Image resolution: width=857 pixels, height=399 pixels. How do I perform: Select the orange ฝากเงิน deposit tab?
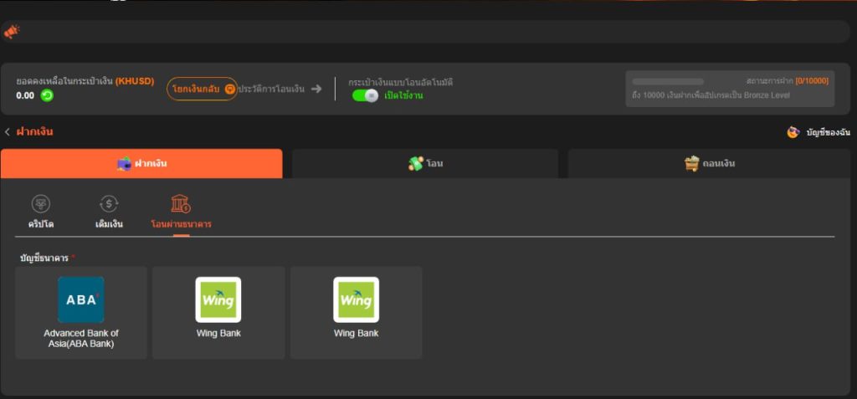click(141, 163)
